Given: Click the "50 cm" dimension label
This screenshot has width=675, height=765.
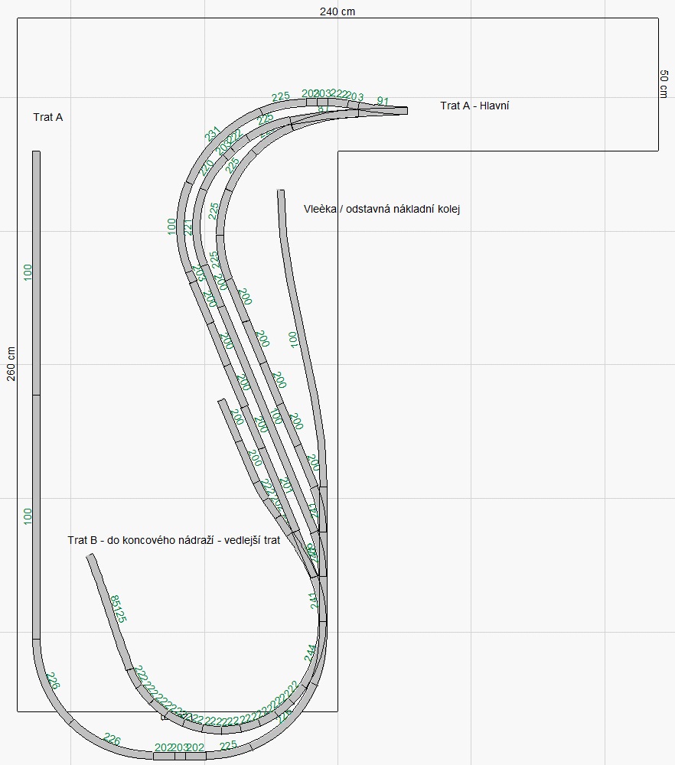Looking at the screenshot, I should tap(664, 83).
